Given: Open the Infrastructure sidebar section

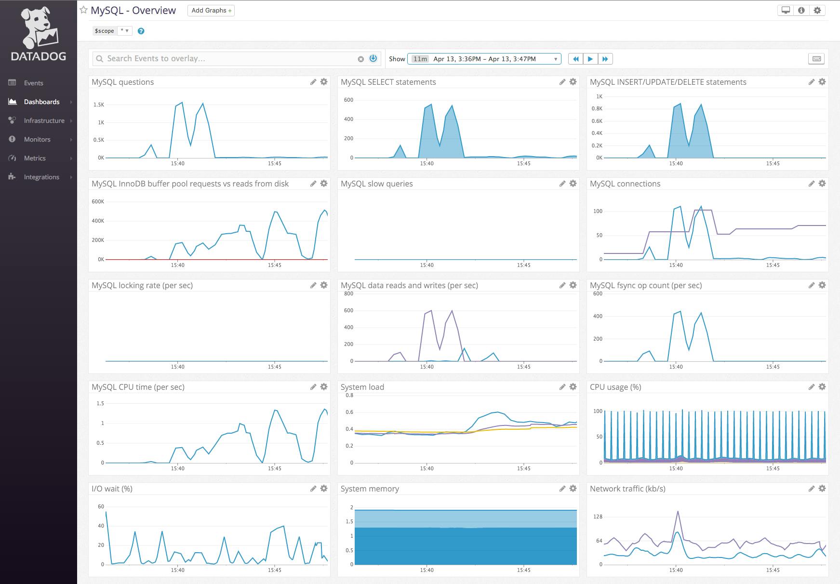Looking at the screenshot, I should coord(44,120).
